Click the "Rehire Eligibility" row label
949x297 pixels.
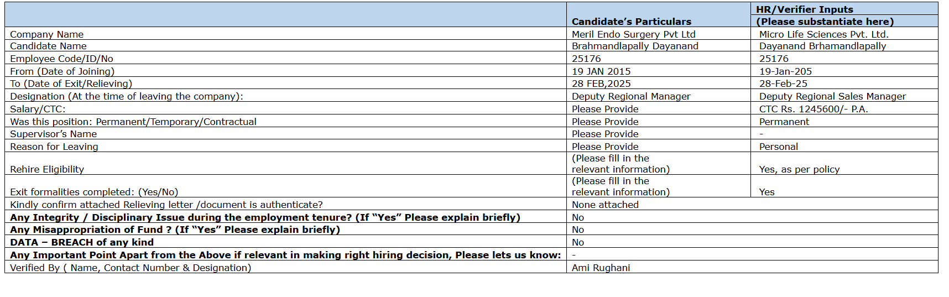47,169
